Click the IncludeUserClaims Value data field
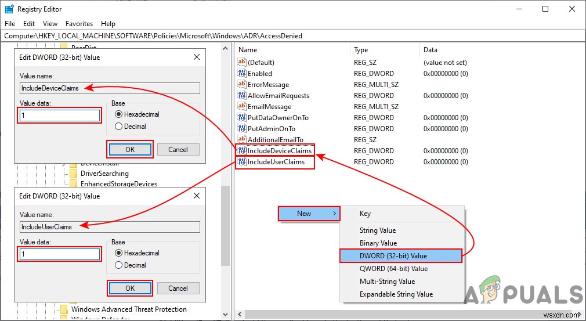 60,254
